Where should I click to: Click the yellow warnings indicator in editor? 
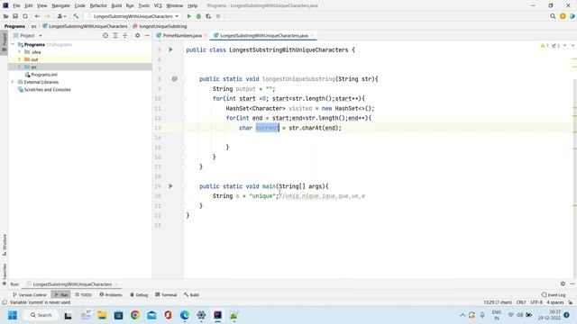(545, 46)
